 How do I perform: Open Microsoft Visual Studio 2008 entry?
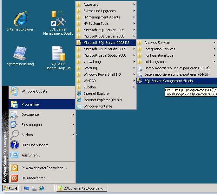106,55
